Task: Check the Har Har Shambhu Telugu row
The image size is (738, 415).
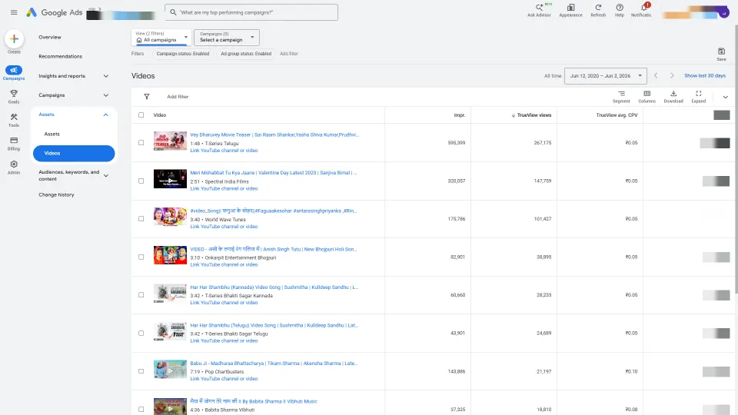Action: click(x=141, y=333)
